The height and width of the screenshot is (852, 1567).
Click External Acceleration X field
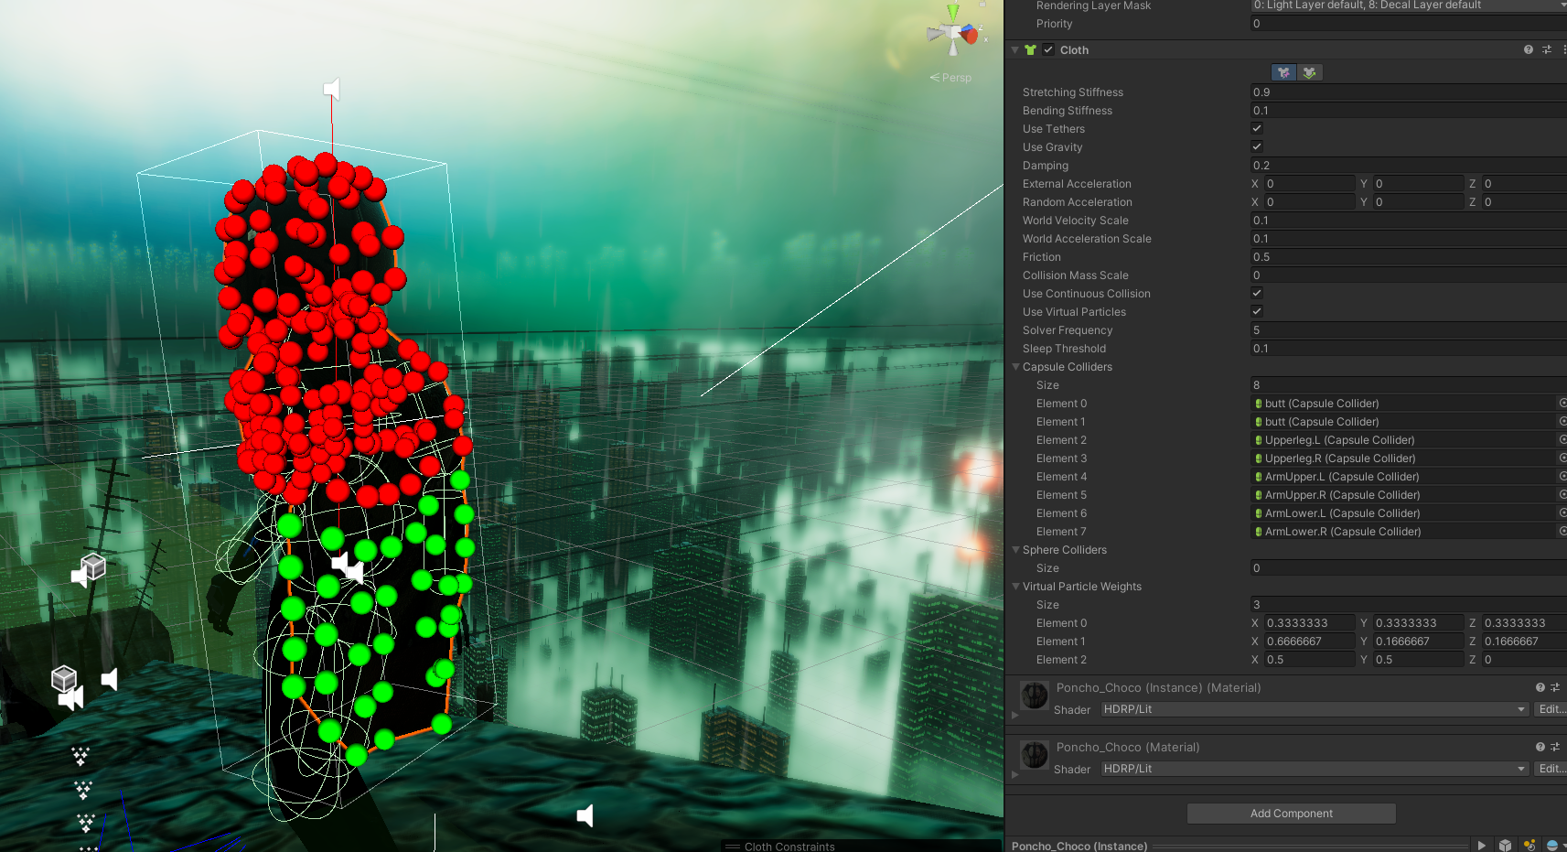1309,183
